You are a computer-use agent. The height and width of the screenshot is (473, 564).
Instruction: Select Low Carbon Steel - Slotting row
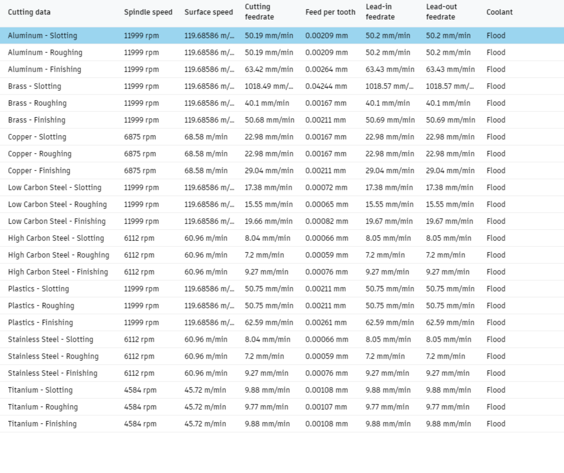282,187
